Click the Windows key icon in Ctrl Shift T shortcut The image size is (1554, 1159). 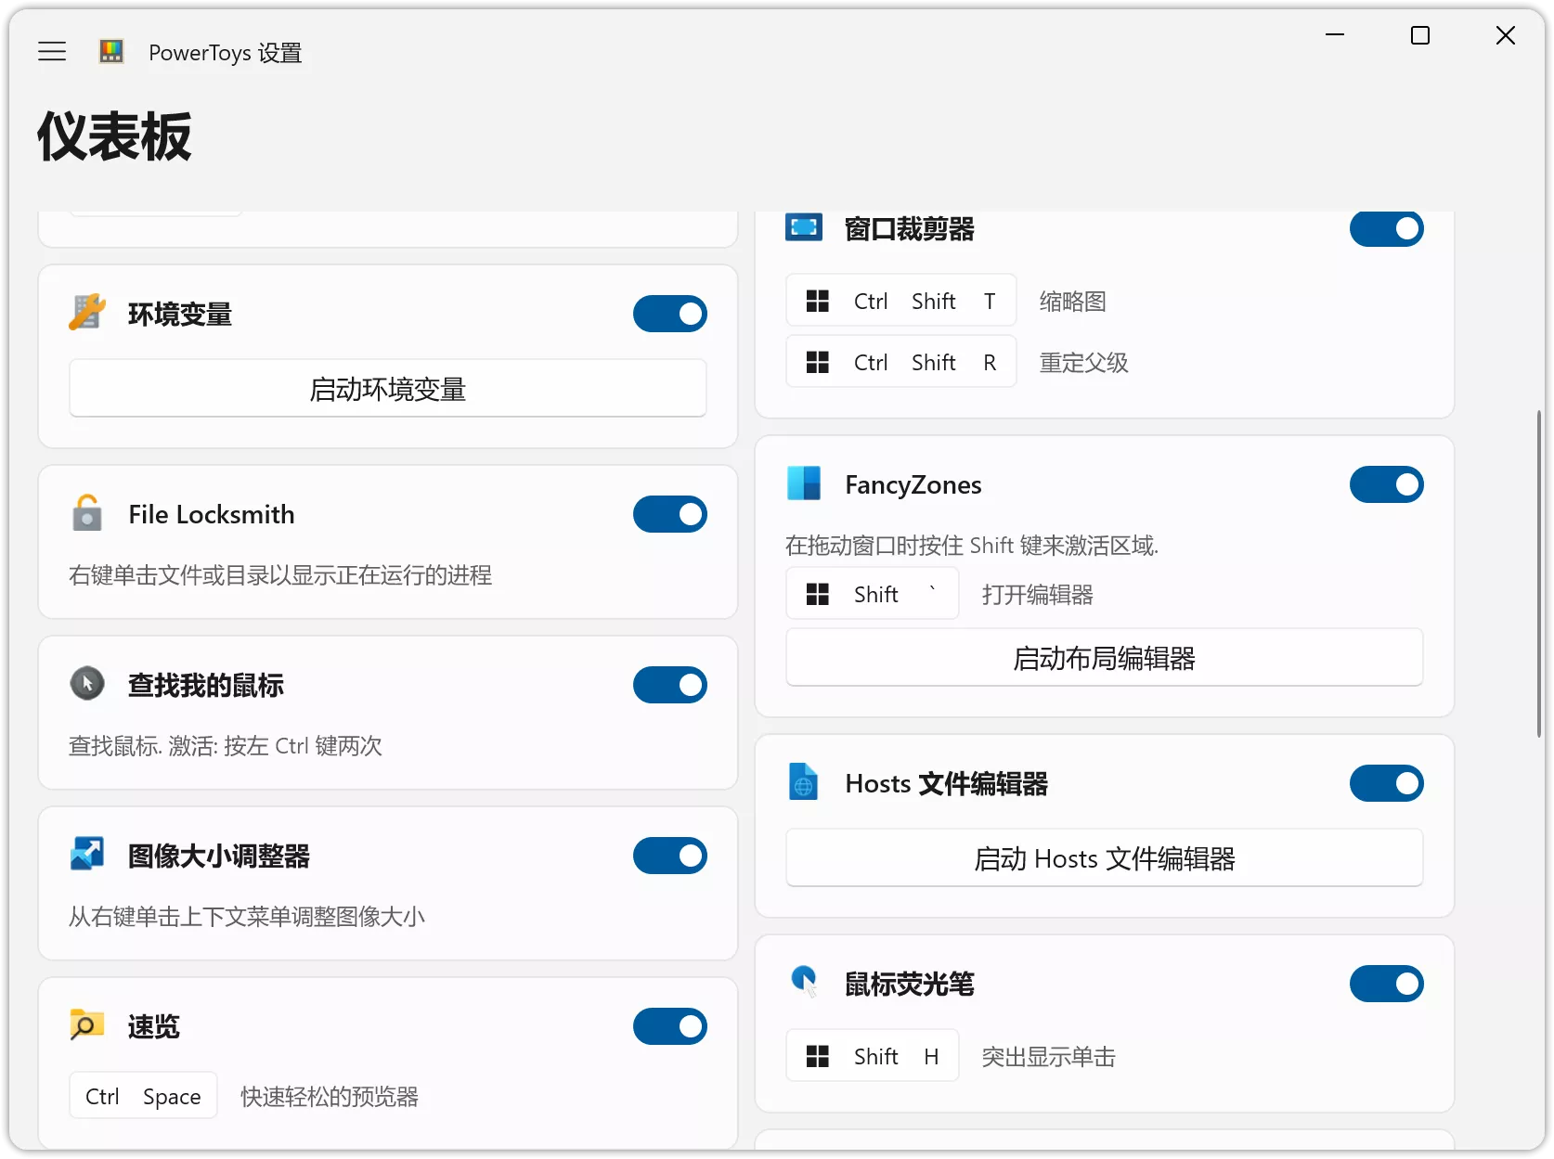818,300
